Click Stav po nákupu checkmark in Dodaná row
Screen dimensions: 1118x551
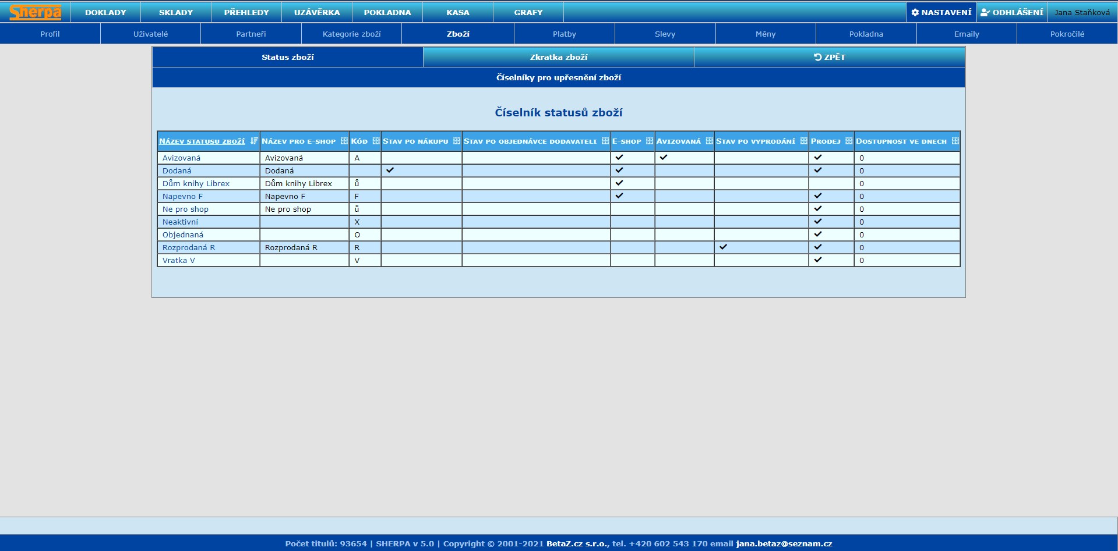[x=390, y=170]
